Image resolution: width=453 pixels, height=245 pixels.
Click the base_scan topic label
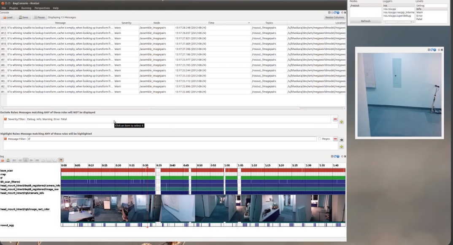click(6, 170)
